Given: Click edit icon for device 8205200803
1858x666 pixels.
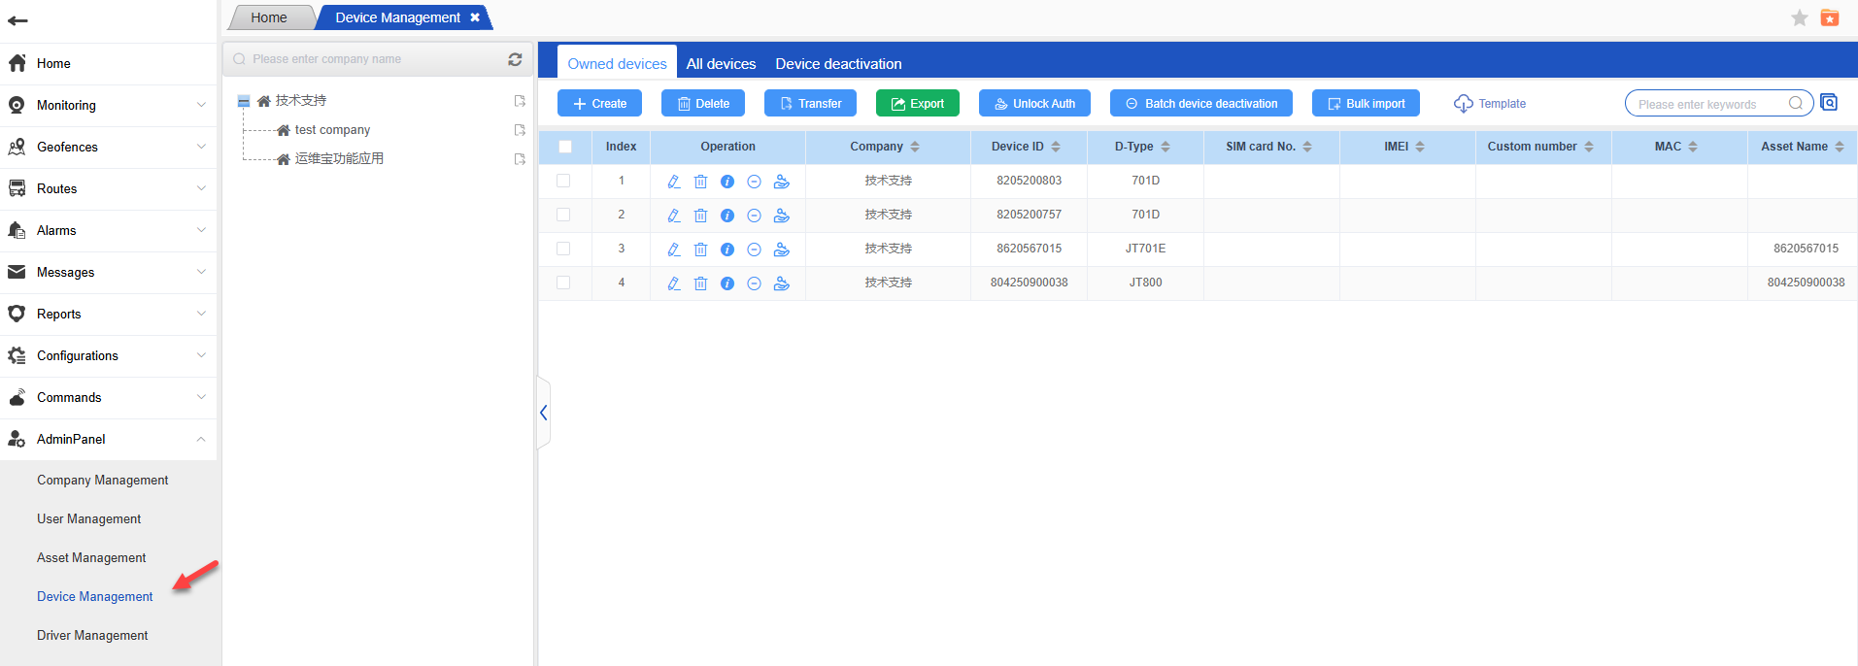Looking at the screenshot, I should click(x=674, y=182).
